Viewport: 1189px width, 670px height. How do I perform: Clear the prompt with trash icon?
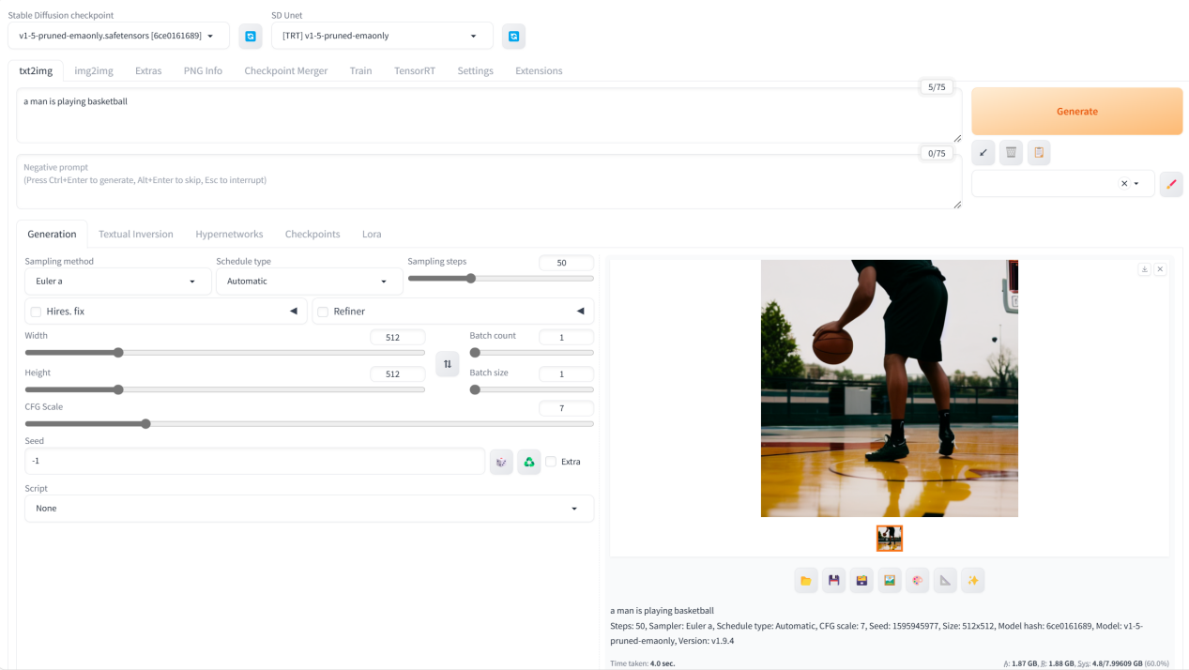point(1011,153)
